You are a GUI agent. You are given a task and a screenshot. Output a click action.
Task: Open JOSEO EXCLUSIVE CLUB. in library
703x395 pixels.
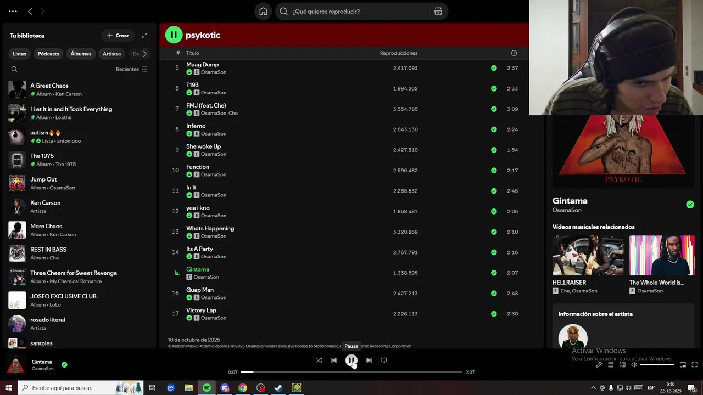pos(80,300)
